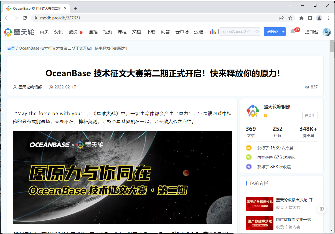Click author name 墨天轮编辑部 under title
This screenshot has height=234, width=335.
[30, 87]
